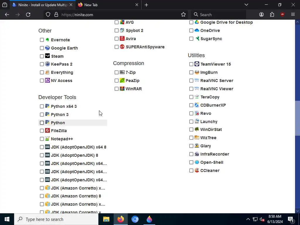Image resolution: width=300 pixels, height=225 pixels.
Task: Click the Avira red icon
Action: click(122, 38)
